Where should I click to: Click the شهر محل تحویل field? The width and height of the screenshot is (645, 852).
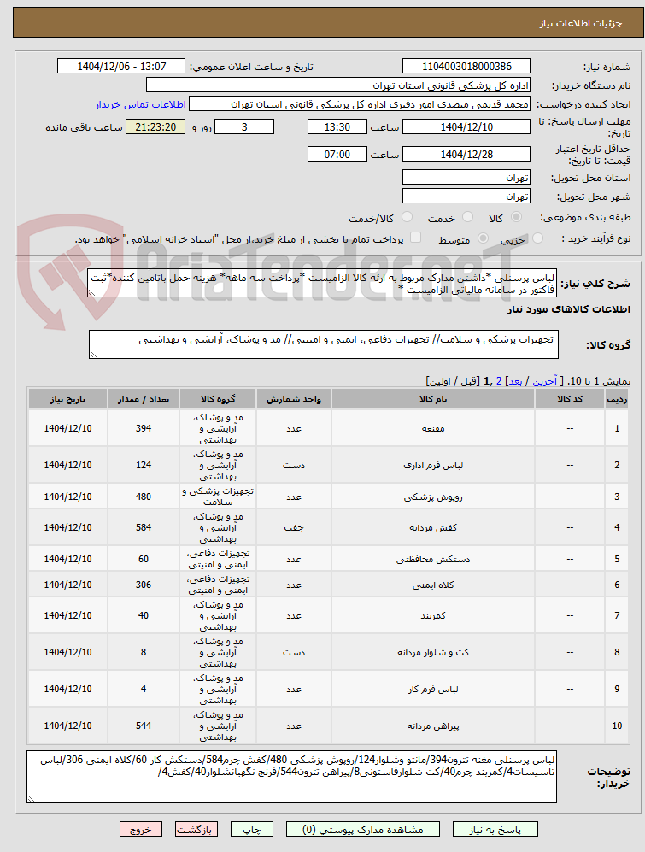[466, 197]
